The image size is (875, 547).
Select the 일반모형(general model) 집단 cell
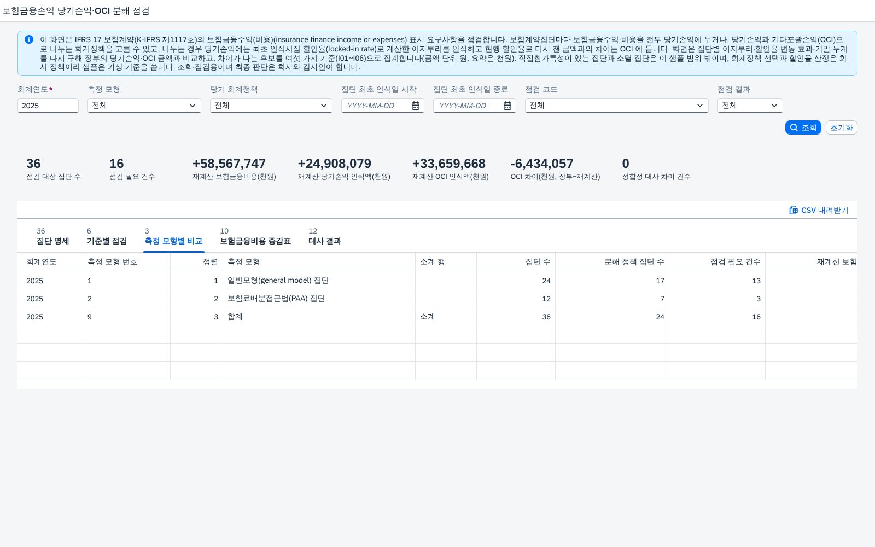click(x=319, y=281)
